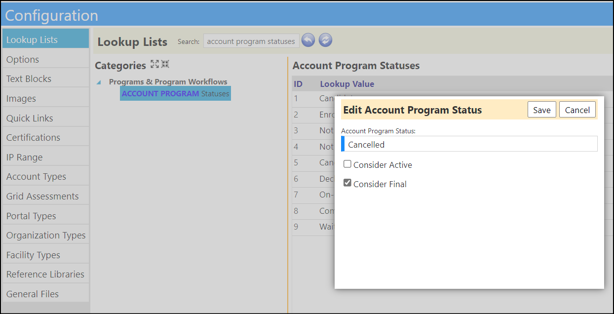The height and width of the screenshot is (314, 614).
Task: Open the Options section
Action: click(x=45, y=59)
